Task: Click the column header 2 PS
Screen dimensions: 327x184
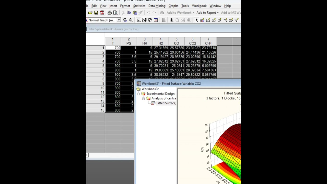Action: point(129,41)
